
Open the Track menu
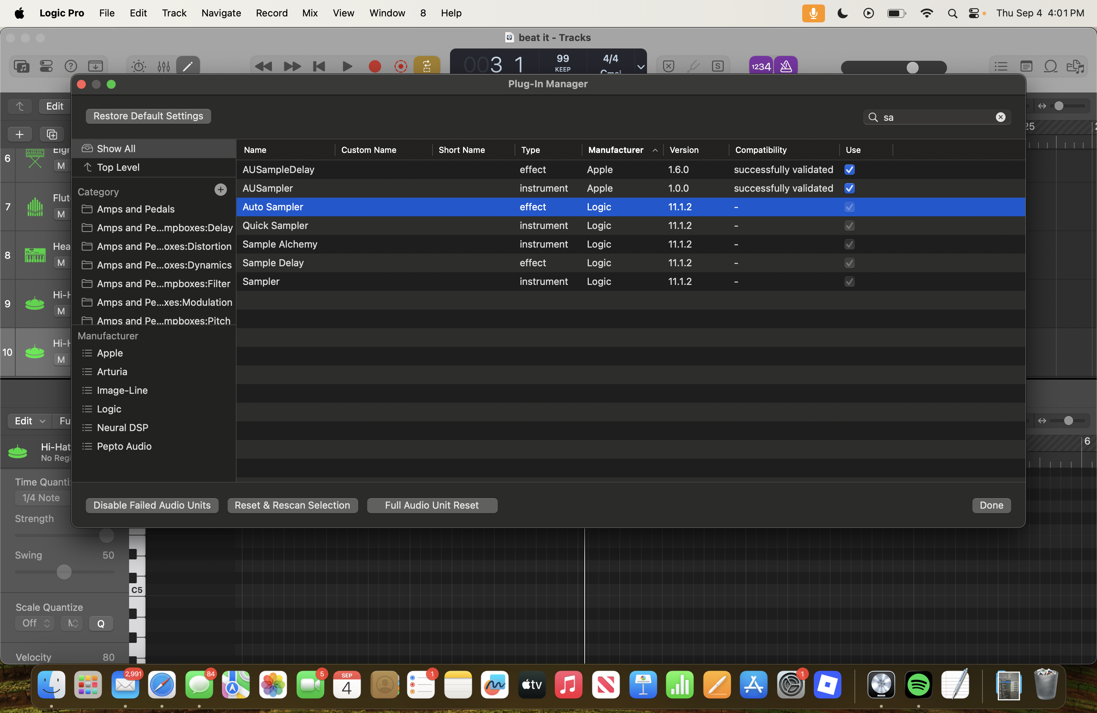click(174, 13)
